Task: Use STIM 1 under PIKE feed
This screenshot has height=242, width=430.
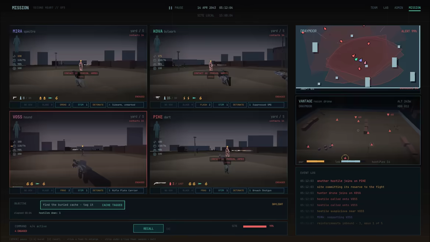Action: [221, 190]
